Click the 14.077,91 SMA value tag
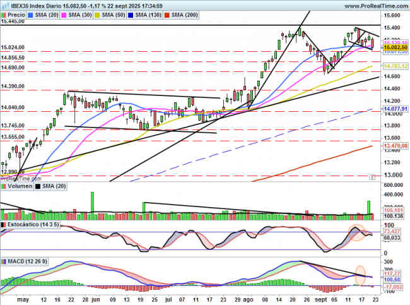This screenshot has height=305, width=410. click(395, 109)
